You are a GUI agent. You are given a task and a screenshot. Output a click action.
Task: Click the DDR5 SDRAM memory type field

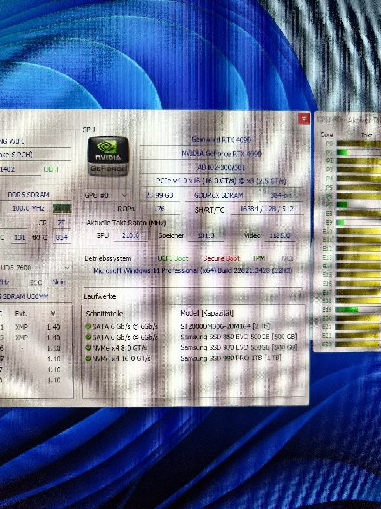[29, 195]
